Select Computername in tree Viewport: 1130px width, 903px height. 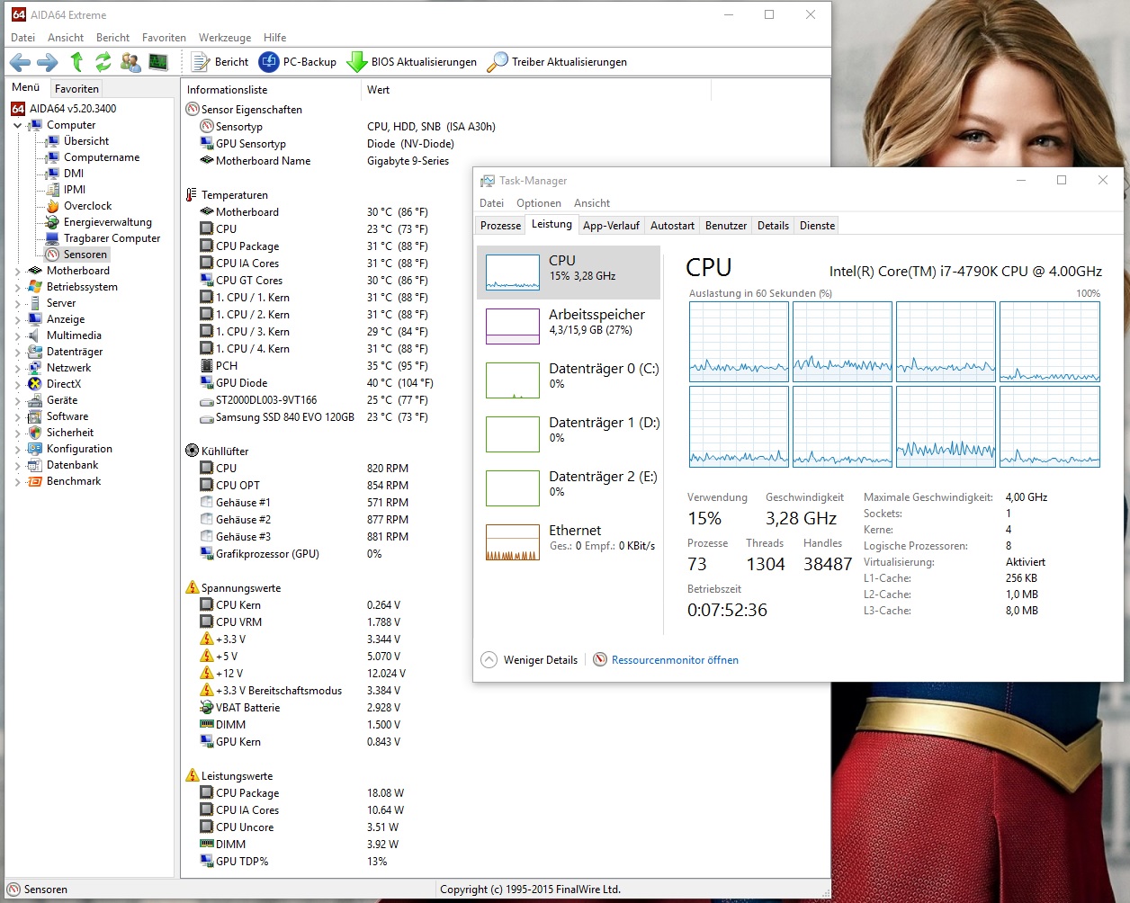[102, 157]
